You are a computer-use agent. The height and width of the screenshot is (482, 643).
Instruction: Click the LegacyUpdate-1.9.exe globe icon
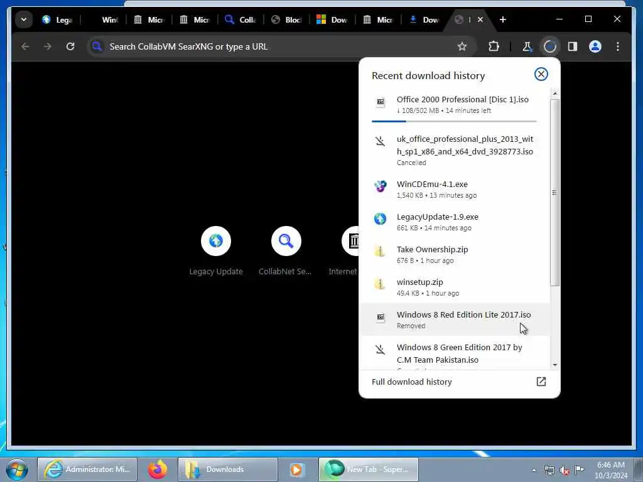coord(380,218)
